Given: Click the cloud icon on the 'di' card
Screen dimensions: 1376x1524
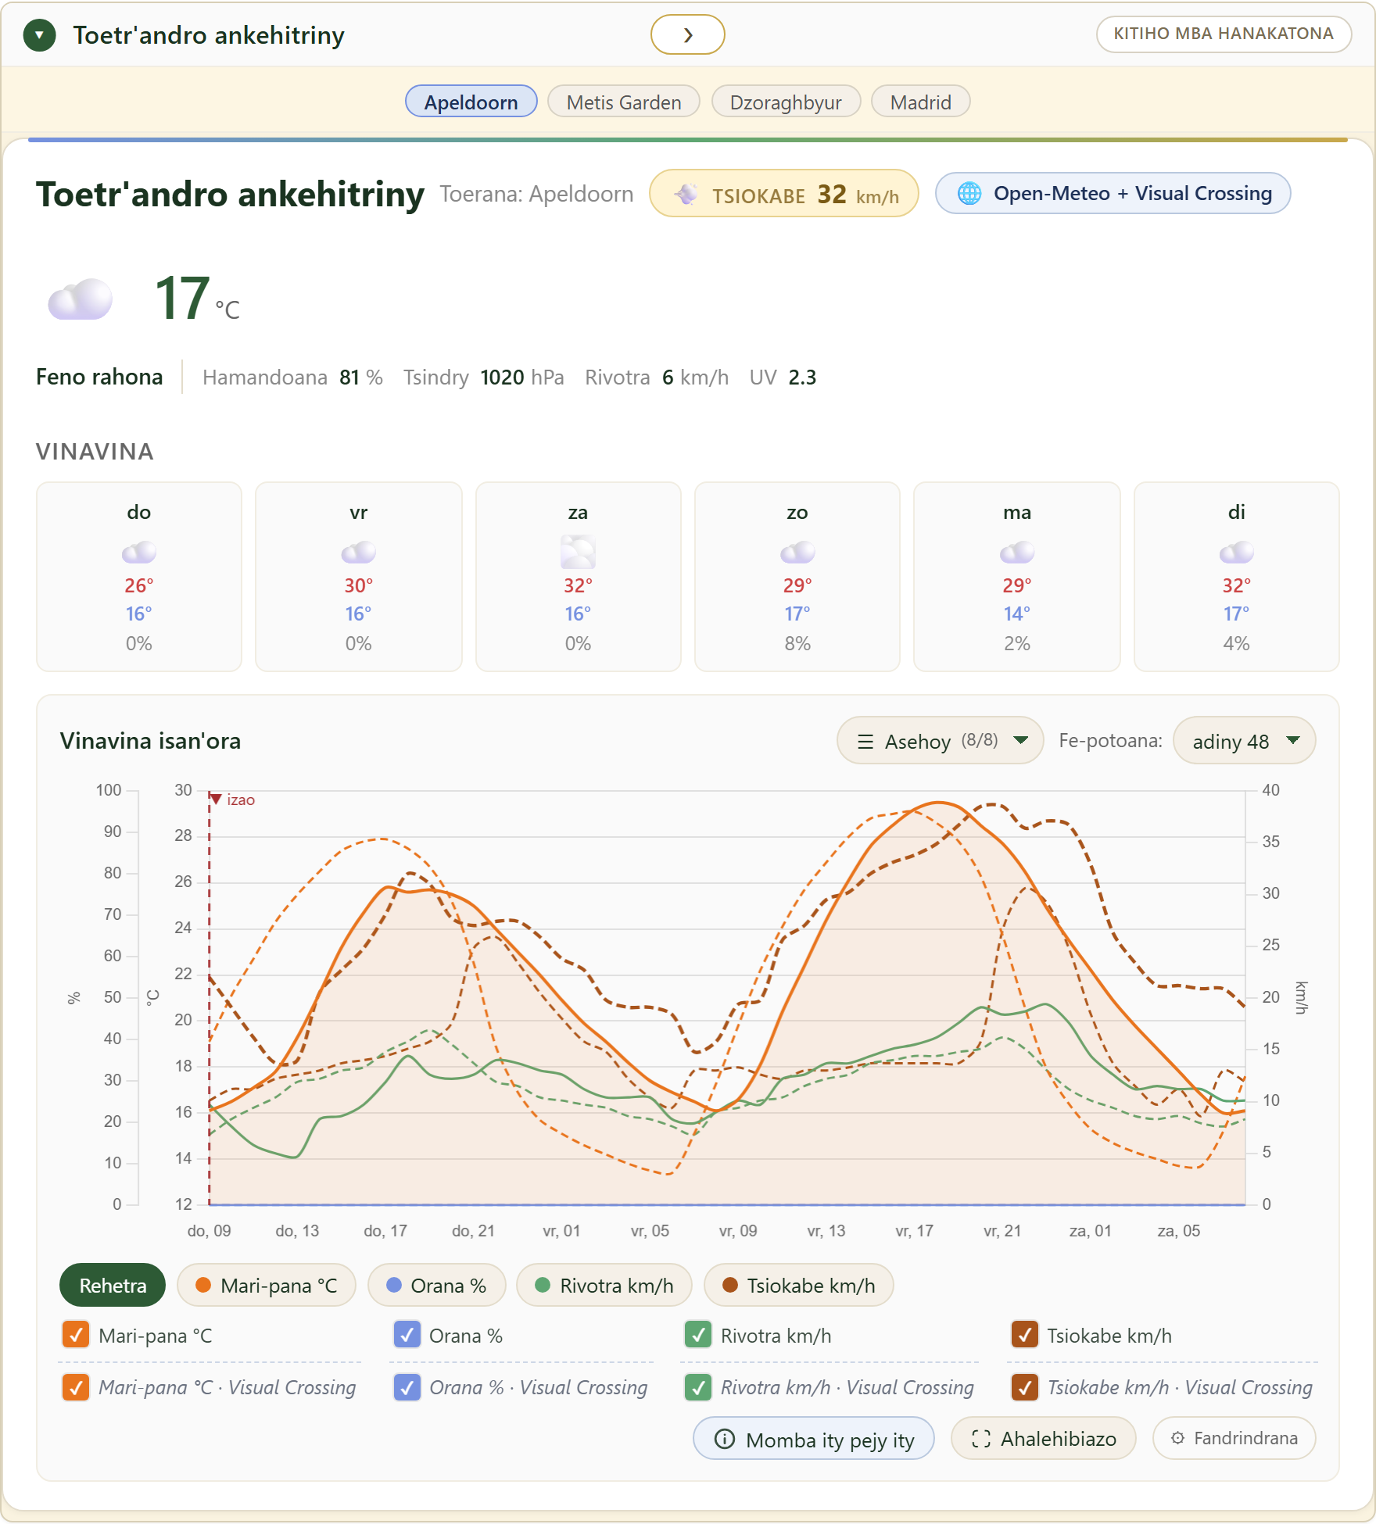Looking at the screenshot, I should pyautogui.click(x=1236, y=553).
